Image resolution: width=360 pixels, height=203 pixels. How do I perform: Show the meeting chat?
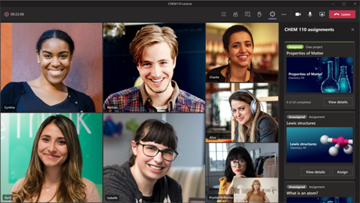tap(248, 14)
